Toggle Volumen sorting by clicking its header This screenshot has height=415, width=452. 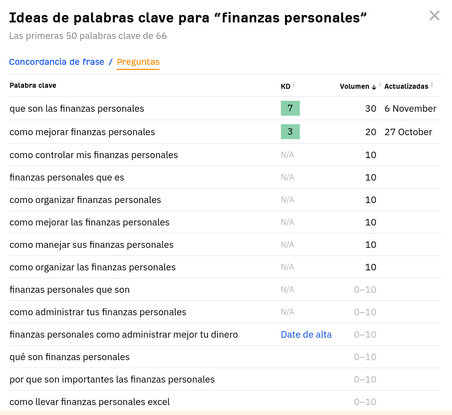[x=355, y=86]
